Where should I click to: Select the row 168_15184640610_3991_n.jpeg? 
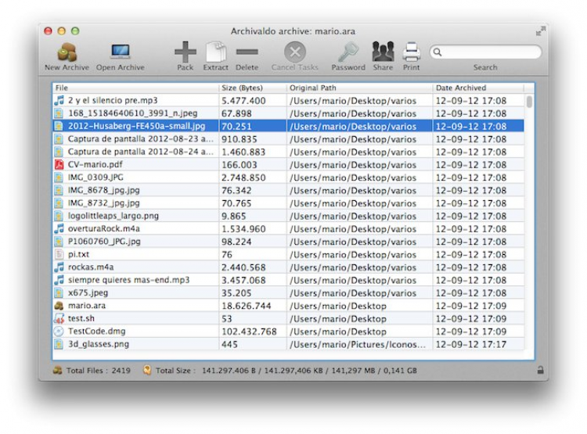pyautogui.click(x=288, y=113)
